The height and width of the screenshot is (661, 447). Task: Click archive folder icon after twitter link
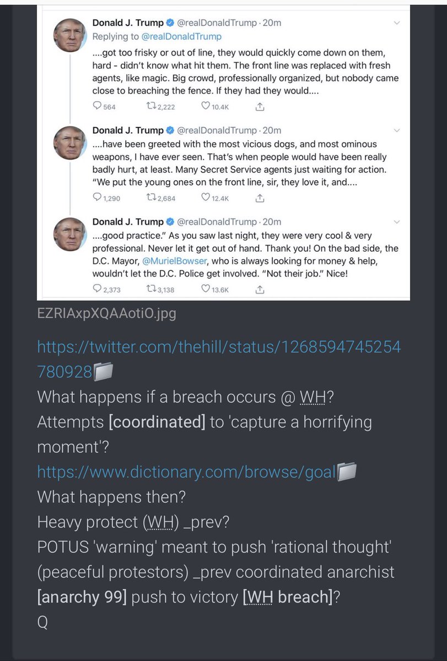coord(103,373)
